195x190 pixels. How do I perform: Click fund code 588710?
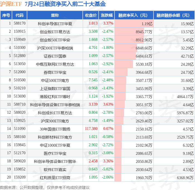pos(20,104)
